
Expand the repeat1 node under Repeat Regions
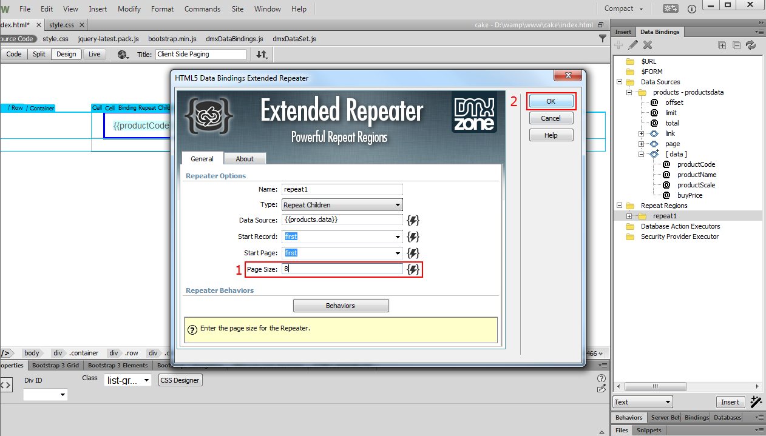(x=630, y=216)
